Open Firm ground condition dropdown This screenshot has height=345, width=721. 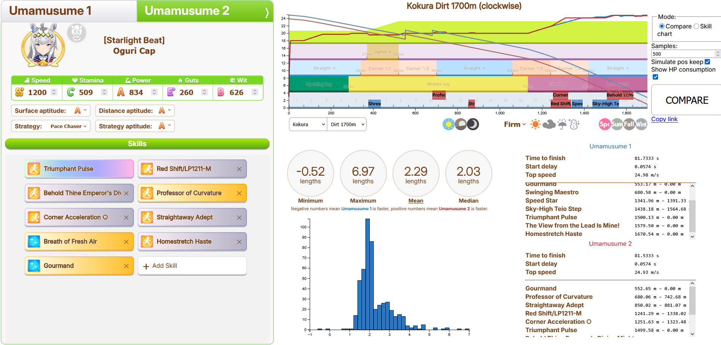pyautogui.click(x=515, y=124)
